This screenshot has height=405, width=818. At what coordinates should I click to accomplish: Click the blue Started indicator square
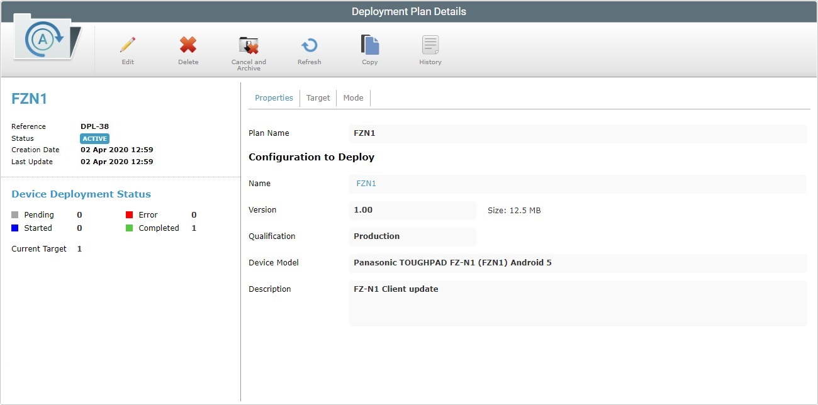coord(14,228)
